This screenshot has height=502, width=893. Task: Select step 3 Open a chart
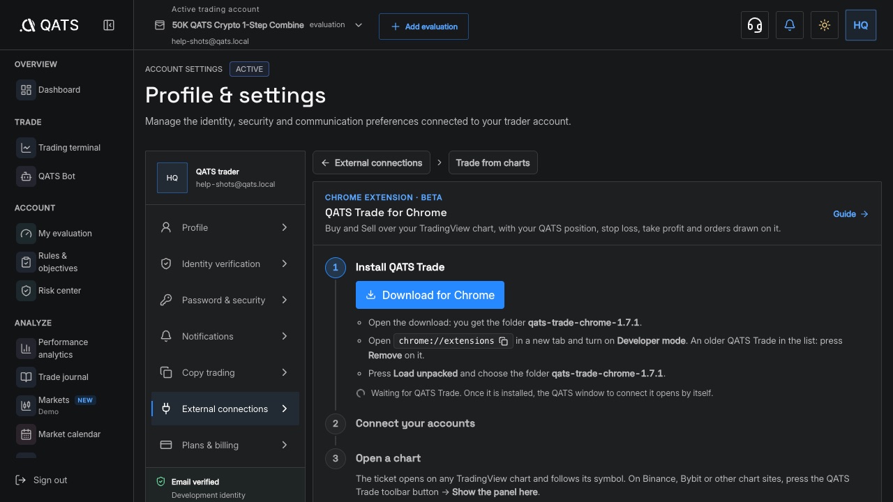point(388,458)
